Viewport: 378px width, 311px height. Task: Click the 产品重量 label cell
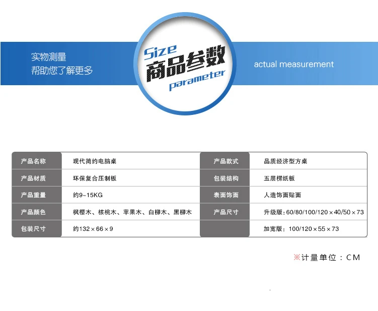point(37,195)
